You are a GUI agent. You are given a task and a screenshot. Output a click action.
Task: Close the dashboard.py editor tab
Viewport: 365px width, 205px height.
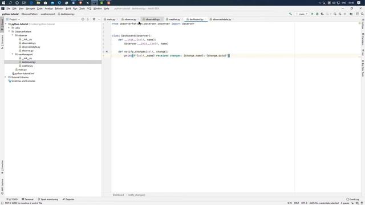[205, 19]
